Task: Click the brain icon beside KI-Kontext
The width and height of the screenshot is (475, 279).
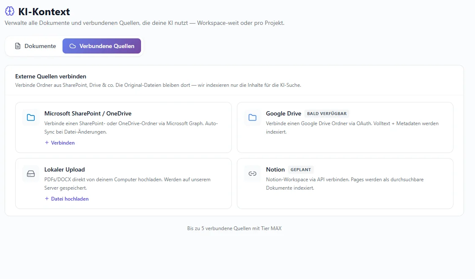Action: tap(10, 11)
